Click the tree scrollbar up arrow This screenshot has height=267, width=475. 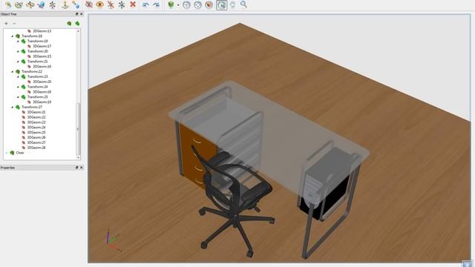tap(78, 31)
